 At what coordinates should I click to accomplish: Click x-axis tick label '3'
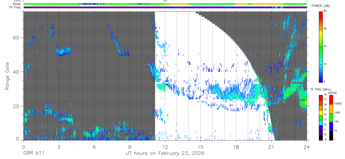[x=59, y=146]
